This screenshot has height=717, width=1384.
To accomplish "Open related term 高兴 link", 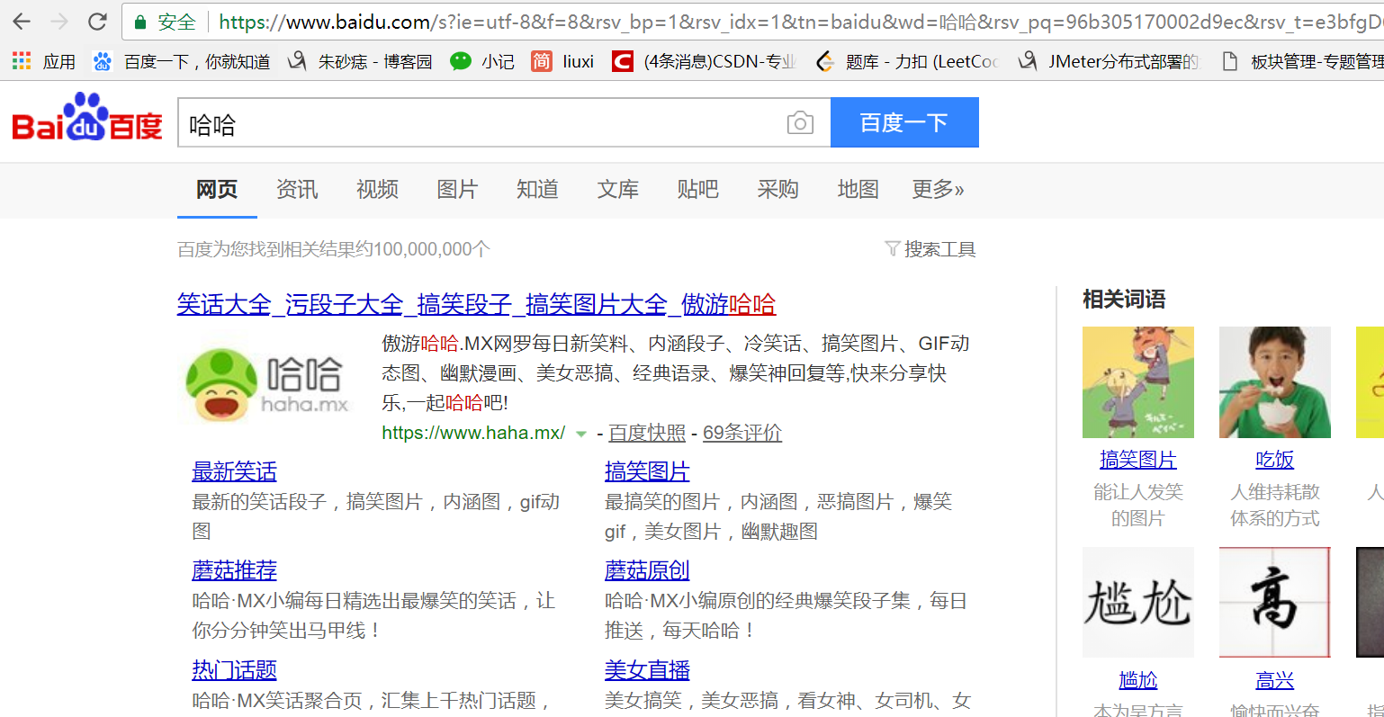I will click(x=1275, y=680).
